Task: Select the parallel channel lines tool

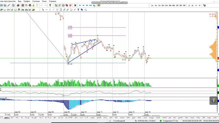Action: coord(57,10)
